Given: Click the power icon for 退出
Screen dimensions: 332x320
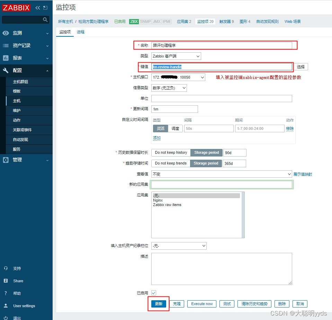Looking at the screenshot, I should pos(6,318).
